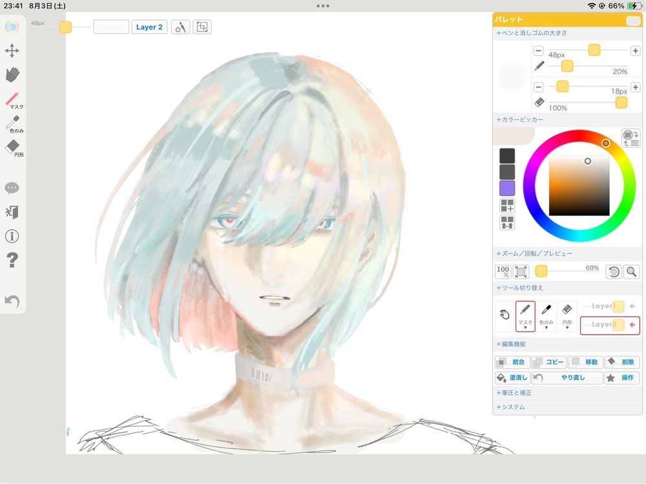Open the eraser 円形 dropdown in palette
This screenshot has width=646, height=484.
pos(567,316)
